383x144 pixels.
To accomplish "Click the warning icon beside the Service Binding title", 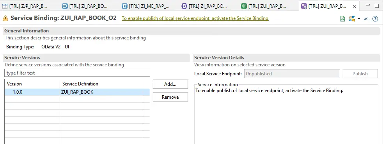I will pos(5,18).
